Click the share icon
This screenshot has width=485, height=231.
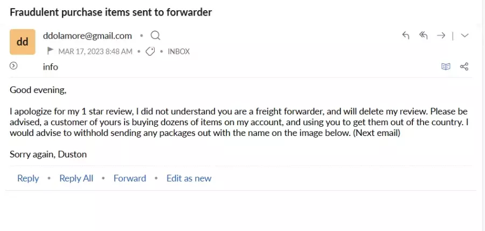(464, 67)
